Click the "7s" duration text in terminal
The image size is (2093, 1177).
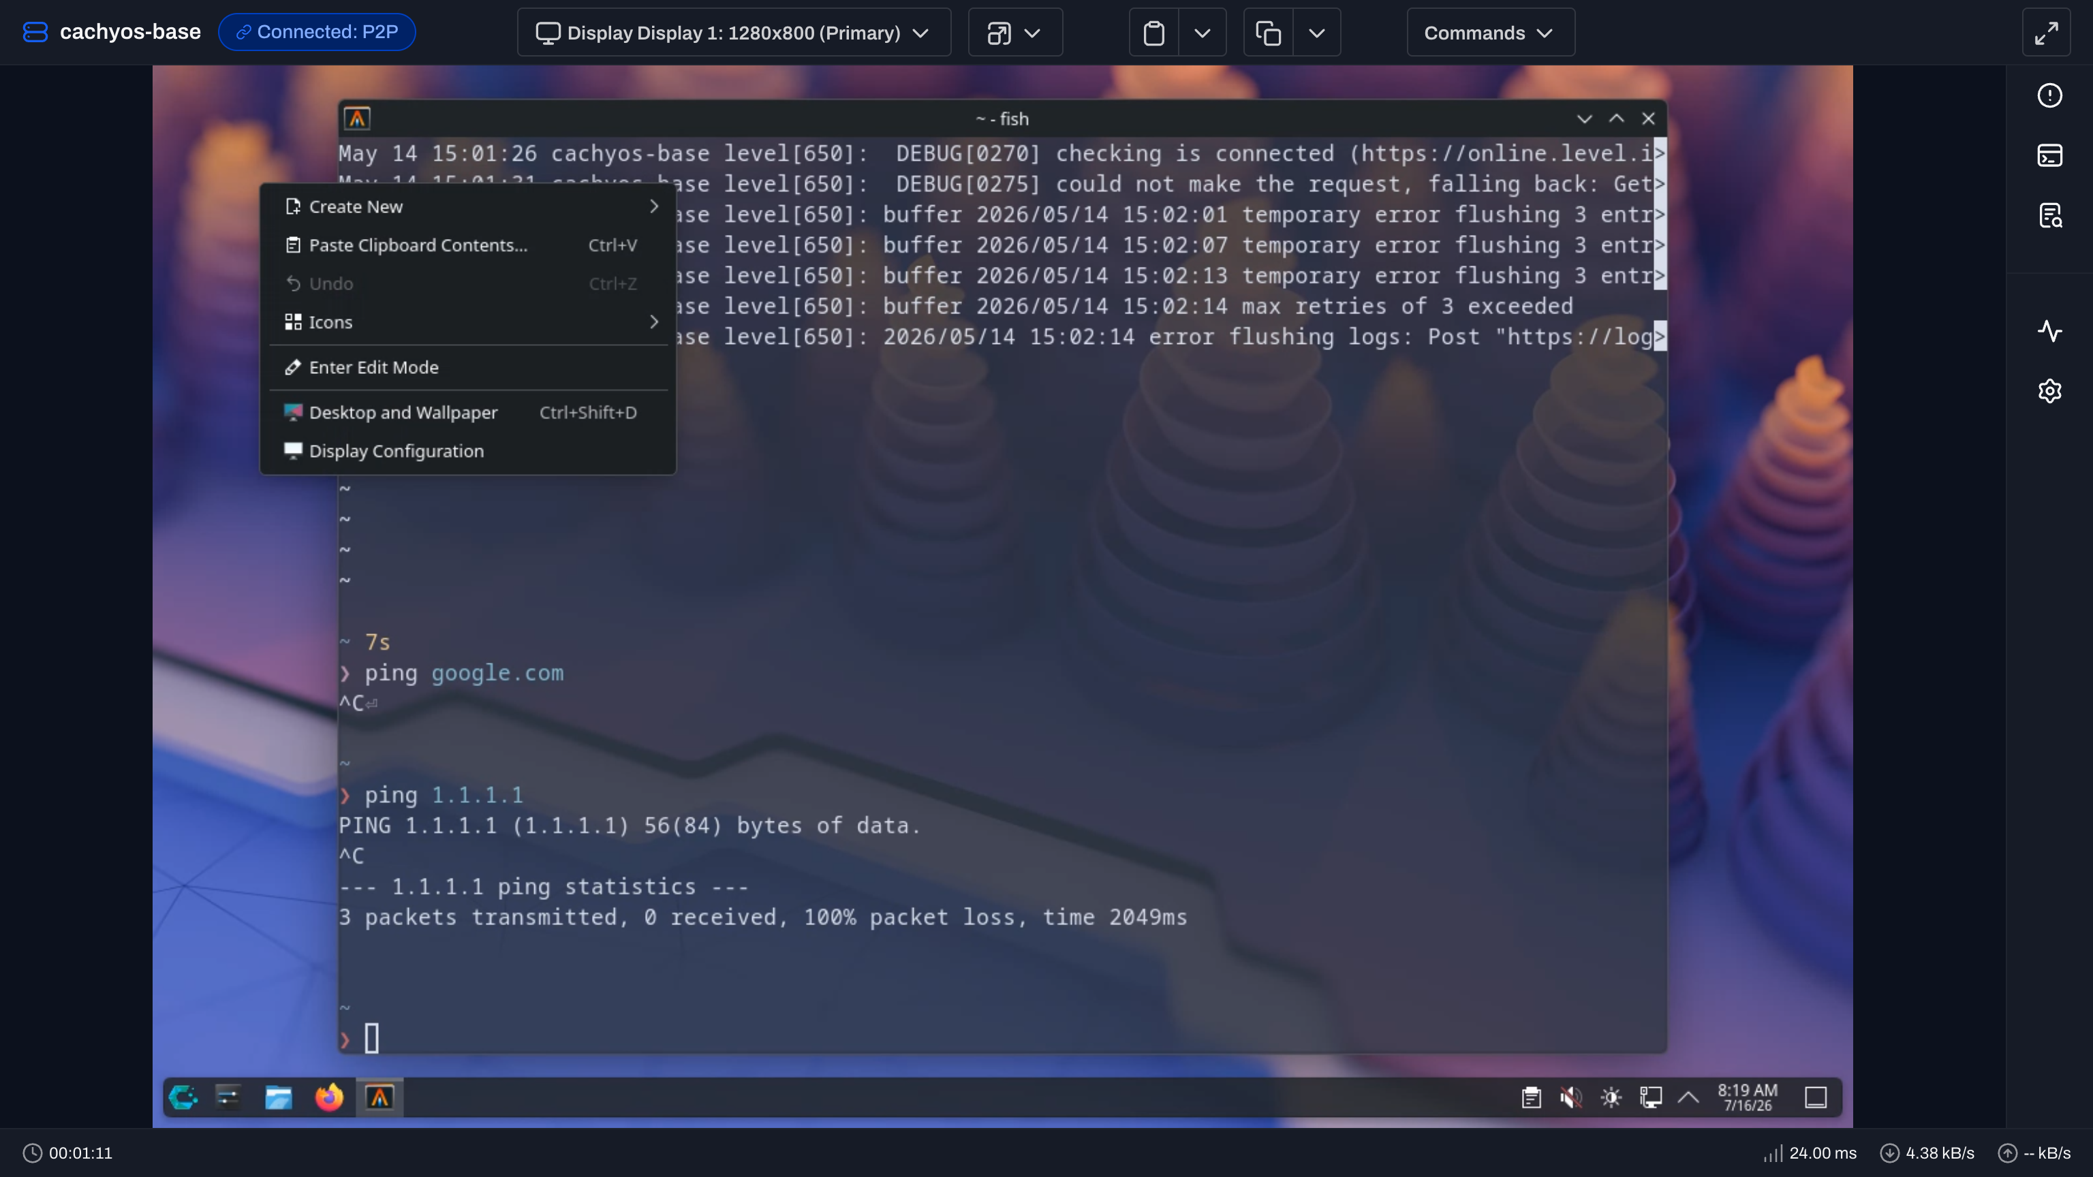[x=378, y=642]
